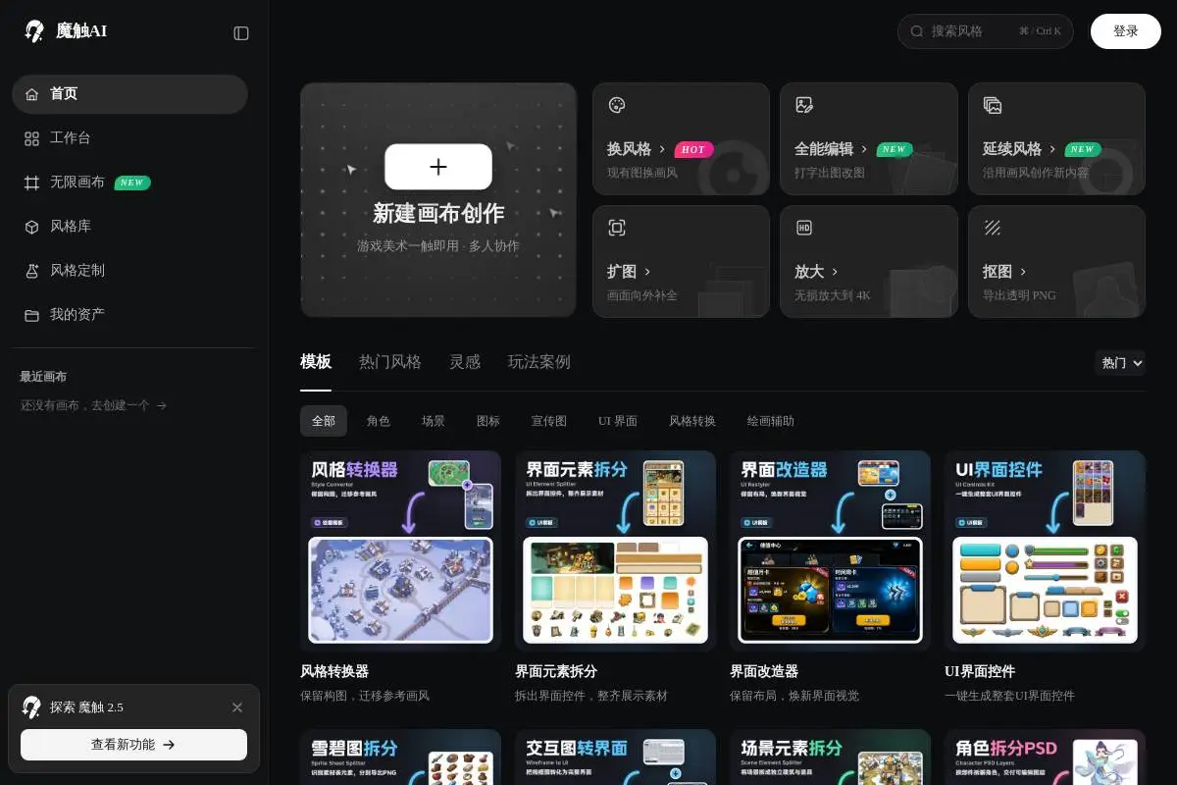Open the 工作台 sidebar item
Viewport: 1177px width, 785px height.
tap(129, 138)
